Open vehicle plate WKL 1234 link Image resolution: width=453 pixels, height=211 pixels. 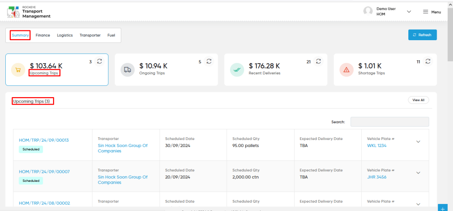pos(377,146)
